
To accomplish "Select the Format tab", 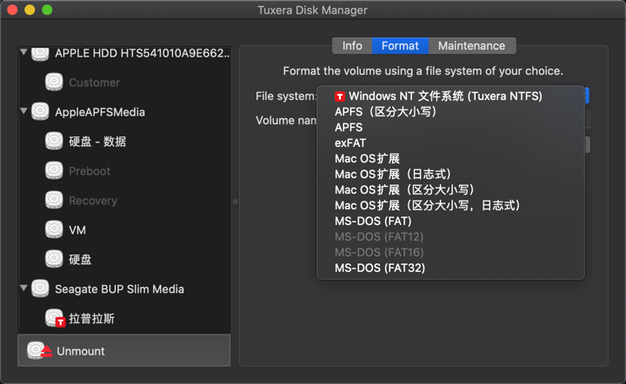I will [x=400, y=46].
